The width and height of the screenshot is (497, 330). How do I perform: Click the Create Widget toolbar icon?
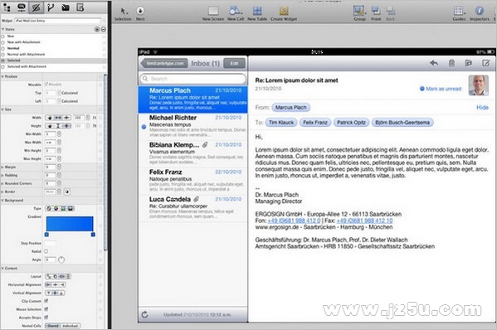284,11
